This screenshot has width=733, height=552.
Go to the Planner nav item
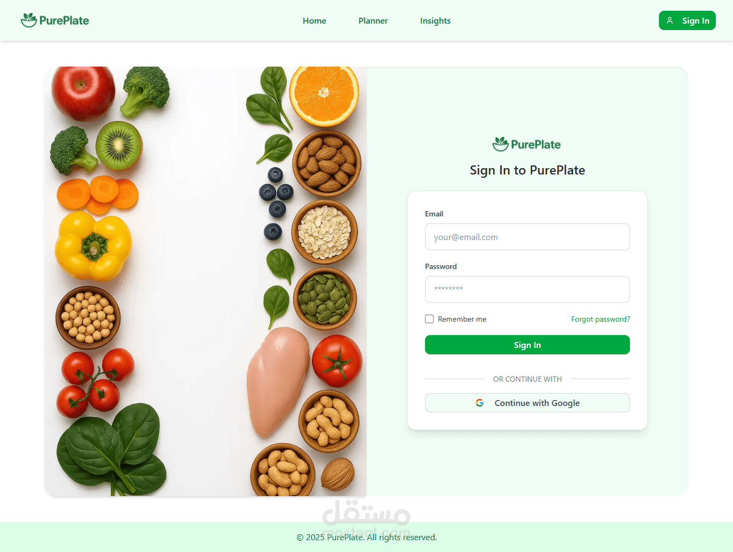pos(373,20)
